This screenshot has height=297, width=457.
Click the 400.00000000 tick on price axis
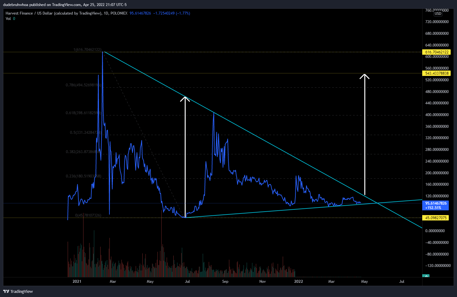pyautogui.click(x=437, y=115)
